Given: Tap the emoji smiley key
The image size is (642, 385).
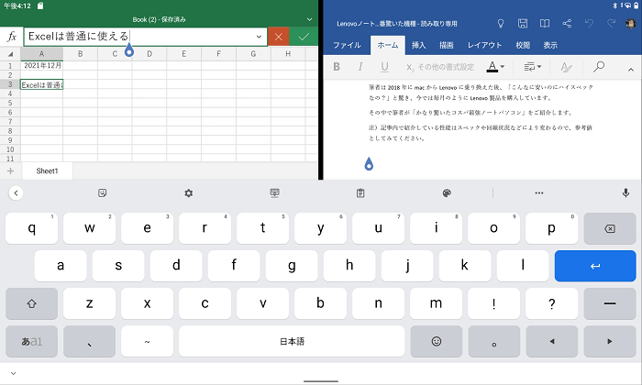Looking at the screenshot, I should pyautogui.click(x=437, y=341).
